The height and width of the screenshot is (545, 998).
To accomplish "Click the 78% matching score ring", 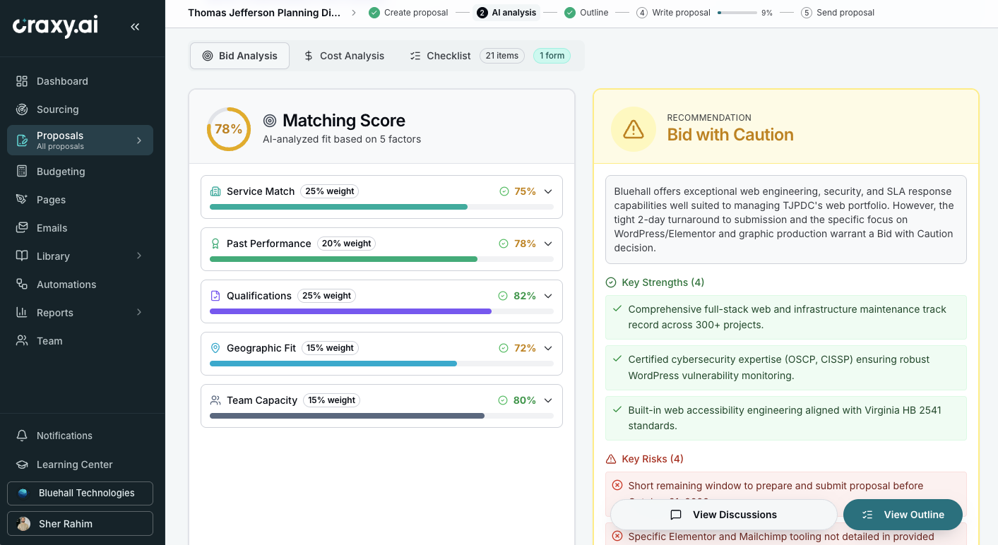I will coord(228,129).
